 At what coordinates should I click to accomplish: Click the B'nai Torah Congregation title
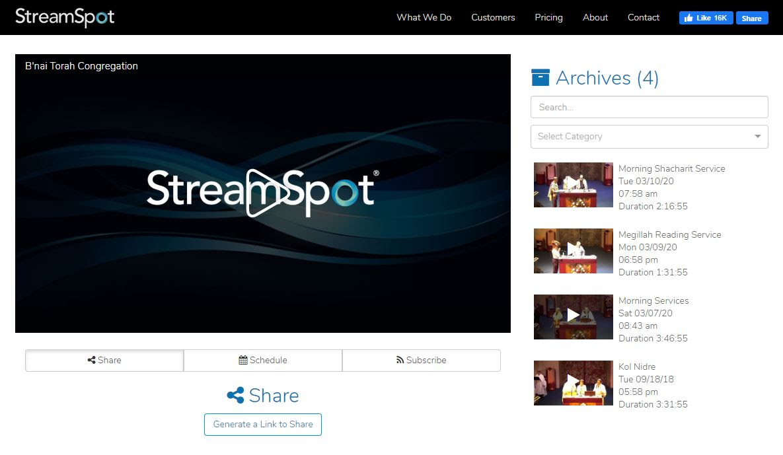[81, 66]
